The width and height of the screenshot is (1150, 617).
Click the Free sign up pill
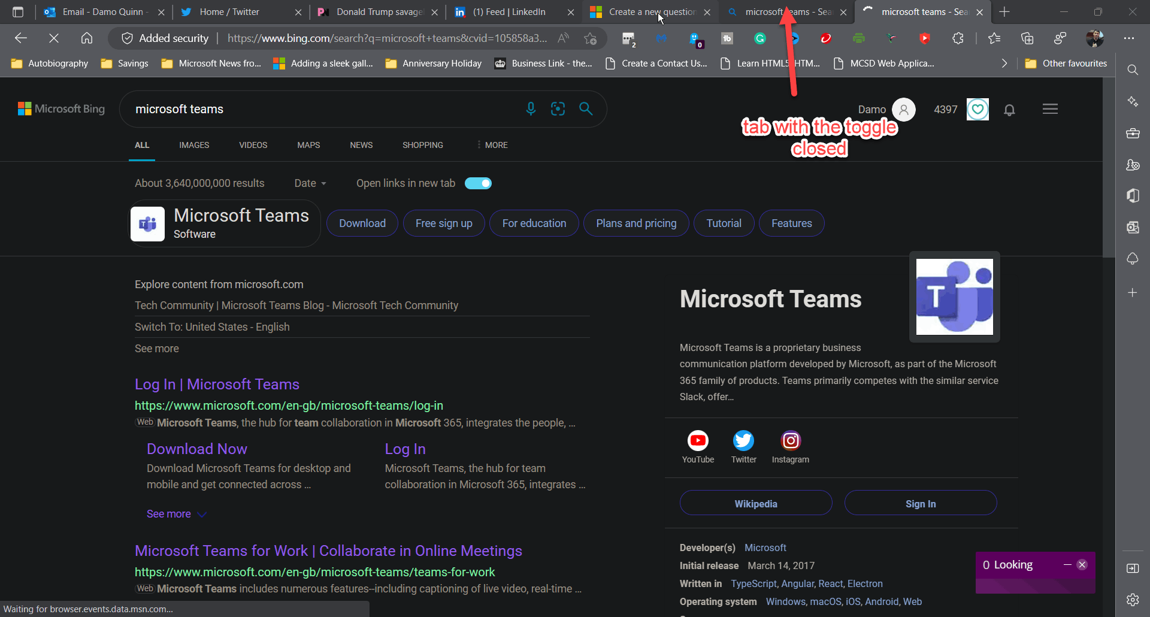pyautogui.click(x=444, y=223)
